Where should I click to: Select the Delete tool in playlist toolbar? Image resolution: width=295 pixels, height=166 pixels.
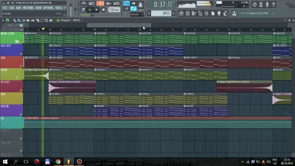(x=24, y=20)
